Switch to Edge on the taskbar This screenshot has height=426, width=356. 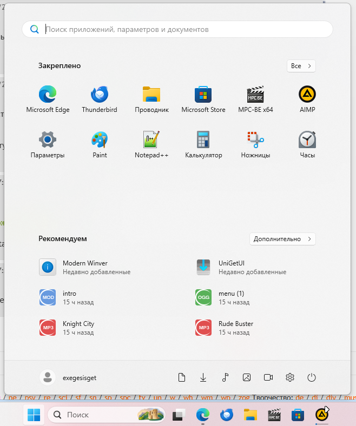coord(203,415)
